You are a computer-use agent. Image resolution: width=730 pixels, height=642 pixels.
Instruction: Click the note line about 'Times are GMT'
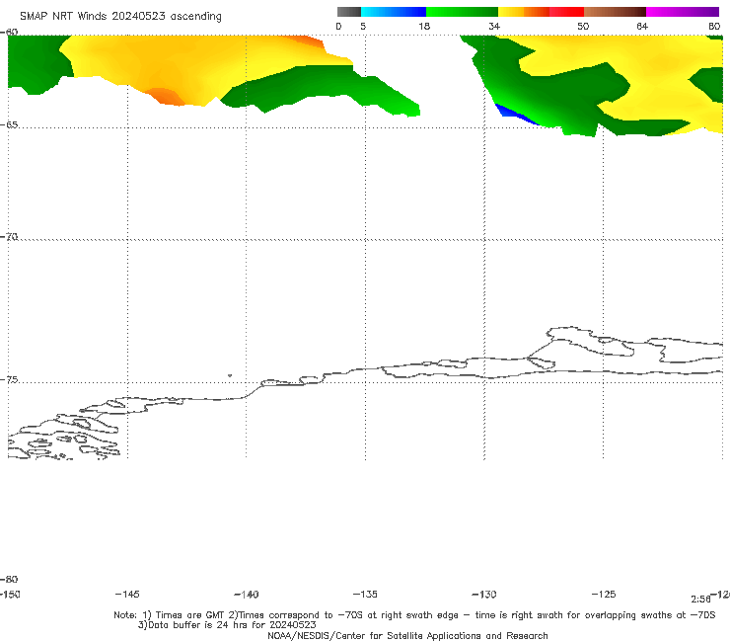[x=414, y=615]
